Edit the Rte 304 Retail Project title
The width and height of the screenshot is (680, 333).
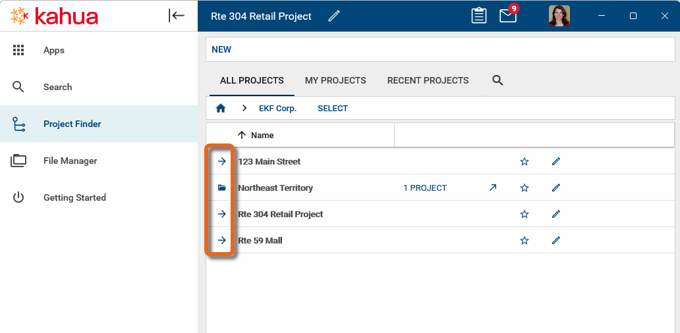point(334,16)
